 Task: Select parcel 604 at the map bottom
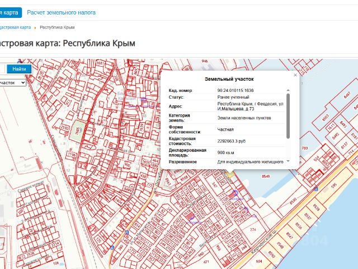click(x=259, y=261)
